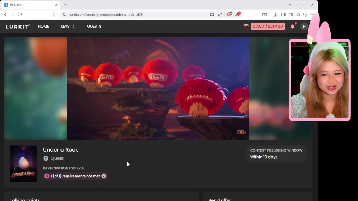This screenshot has width=358, height=201.
Task: Open the music note playlist icon
Action: click(276, 15)
